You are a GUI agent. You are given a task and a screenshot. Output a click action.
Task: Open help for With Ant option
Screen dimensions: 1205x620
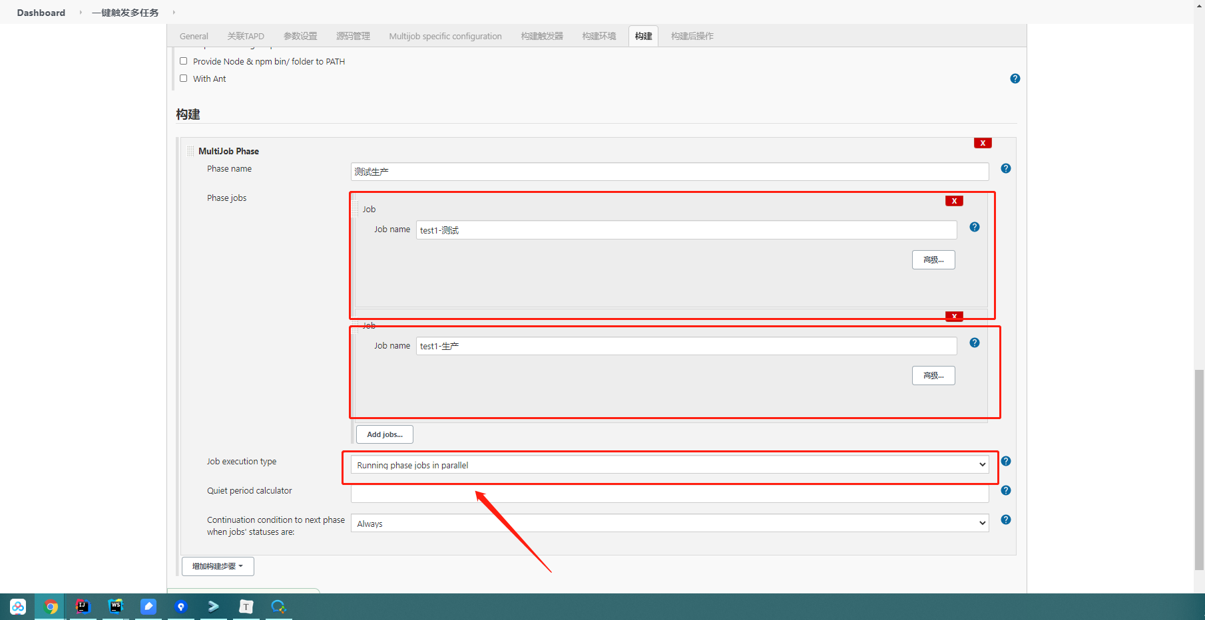[x=1015, y=78]
